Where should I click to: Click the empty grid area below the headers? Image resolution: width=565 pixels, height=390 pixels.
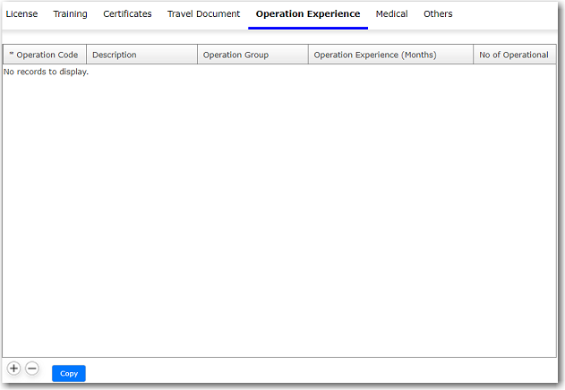278,215
